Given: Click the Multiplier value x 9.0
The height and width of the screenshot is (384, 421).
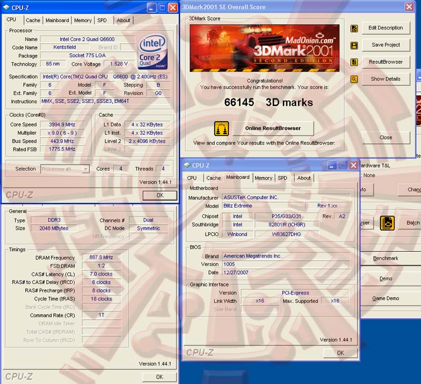Looking at the screenshot, I should point(62,133).
